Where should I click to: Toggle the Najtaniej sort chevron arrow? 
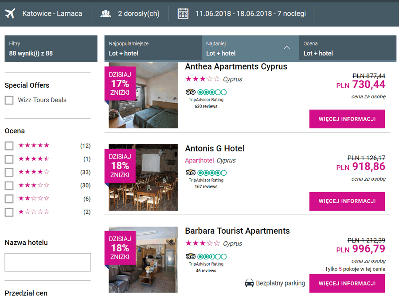(x=286, y=48)
